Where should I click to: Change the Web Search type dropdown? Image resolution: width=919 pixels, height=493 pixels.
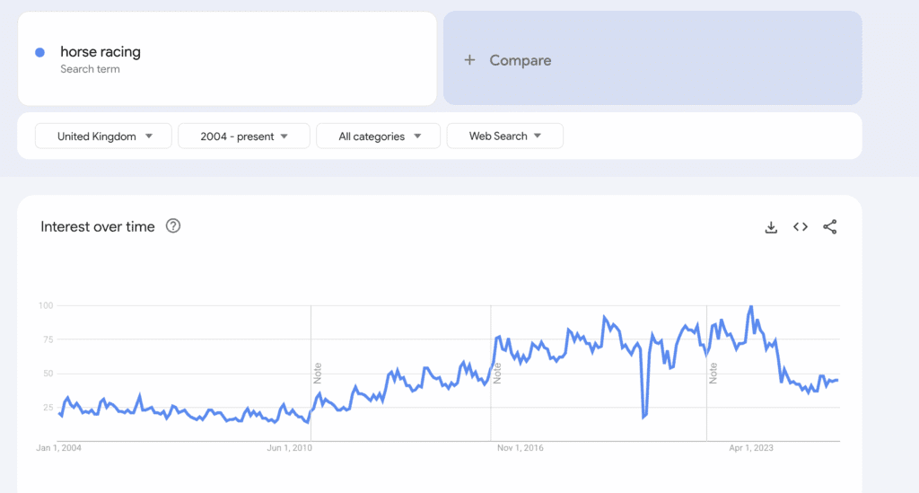[x=504, y=136]
